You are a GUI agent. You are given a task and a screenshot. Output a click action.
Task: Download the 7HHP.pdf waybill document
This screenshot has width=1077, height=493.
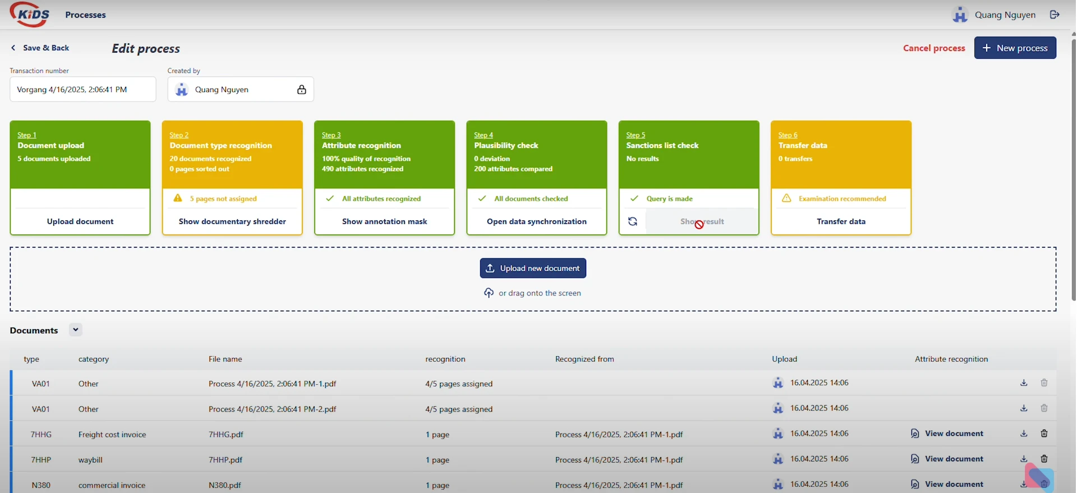pyautogui.click(x=1024, y=459)
